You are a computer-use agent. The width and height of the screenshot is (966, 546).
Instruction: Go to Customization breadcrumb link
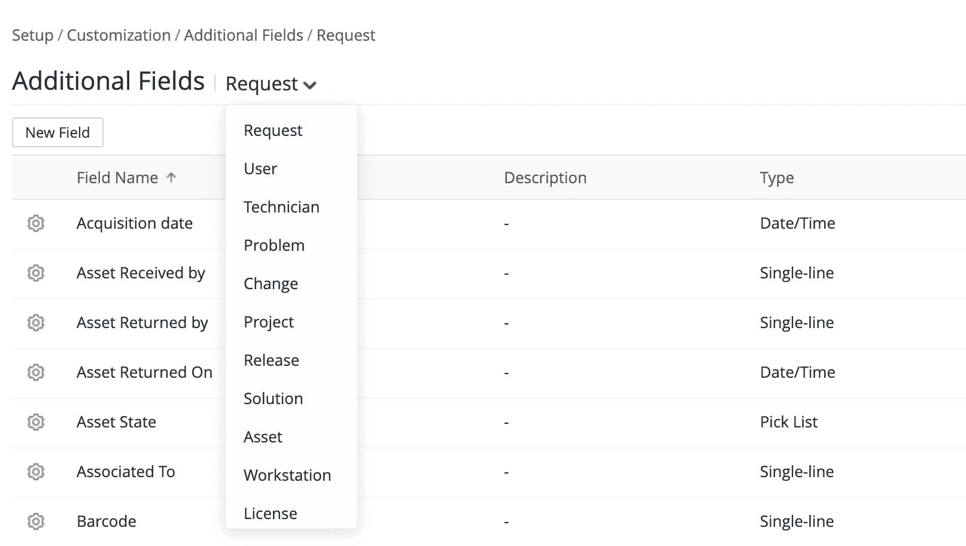[x=119, y=35]
